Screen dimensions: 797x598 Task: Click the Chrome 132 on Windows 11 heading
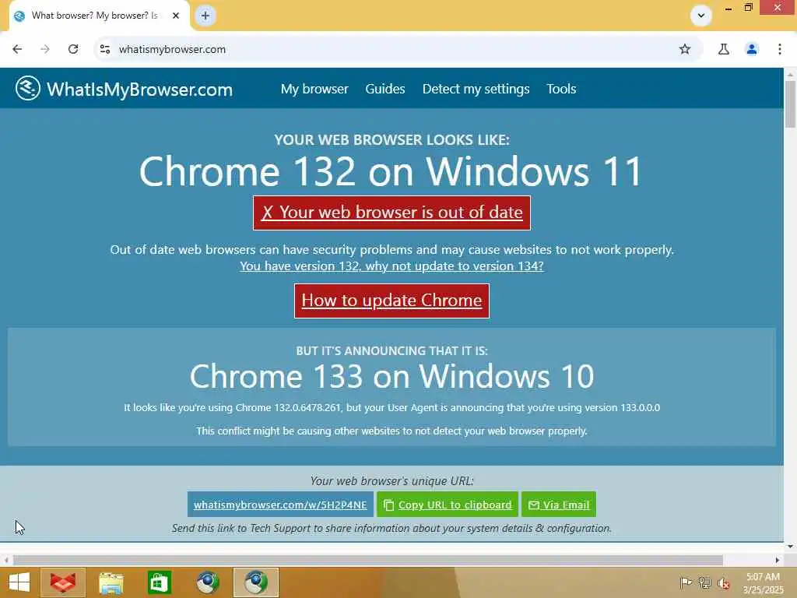pos(392,171)
